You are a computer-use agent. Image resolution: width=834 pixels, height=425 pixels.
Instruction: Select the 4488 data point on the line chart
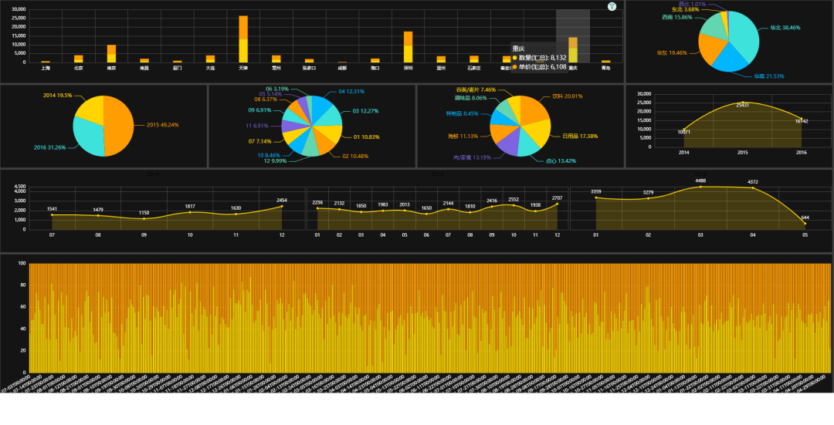700,187
